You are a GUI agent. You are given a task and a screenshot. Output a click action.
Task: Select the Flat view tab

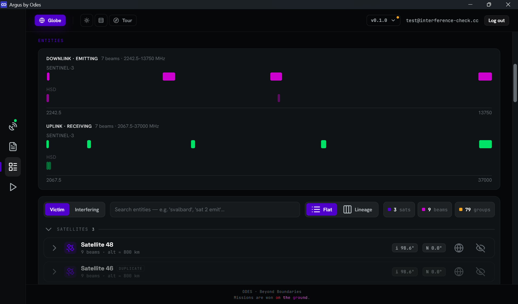coord(322,210)
